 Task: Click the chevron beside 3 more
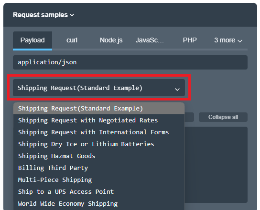click(240, 40)
